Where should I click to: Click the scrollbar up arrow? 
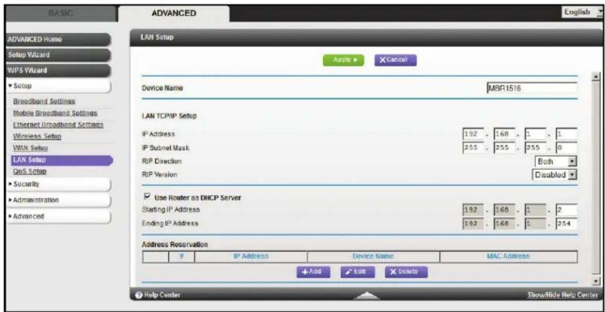click(596, 76)
